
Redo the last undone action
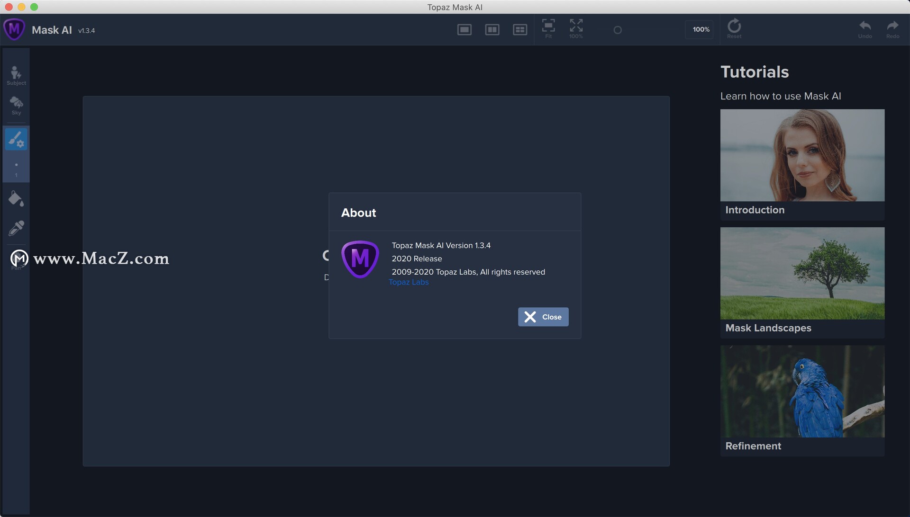point(892,29)
